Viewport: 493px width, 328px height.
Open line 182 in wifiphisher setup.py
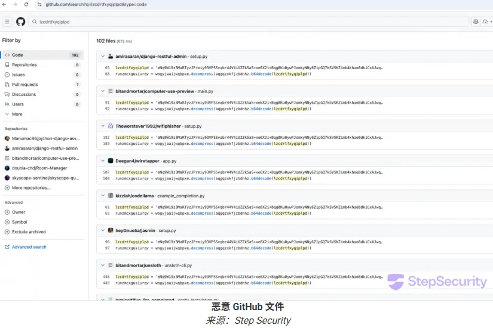[x=106, y=138]
